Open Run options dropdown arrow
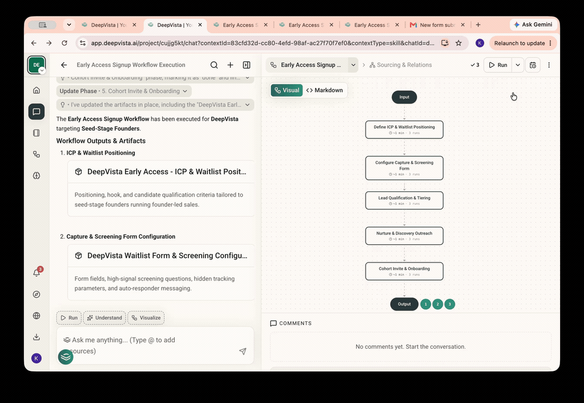This screenshot has height=403, width=584. (517, 65)
